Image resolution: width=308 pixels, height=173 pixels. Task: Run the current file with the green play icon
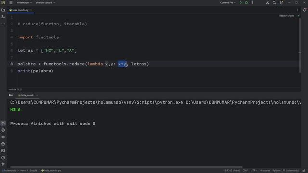241,3
